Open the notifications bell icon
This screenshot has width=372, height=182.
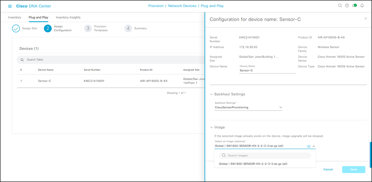(x=362, y=6)
